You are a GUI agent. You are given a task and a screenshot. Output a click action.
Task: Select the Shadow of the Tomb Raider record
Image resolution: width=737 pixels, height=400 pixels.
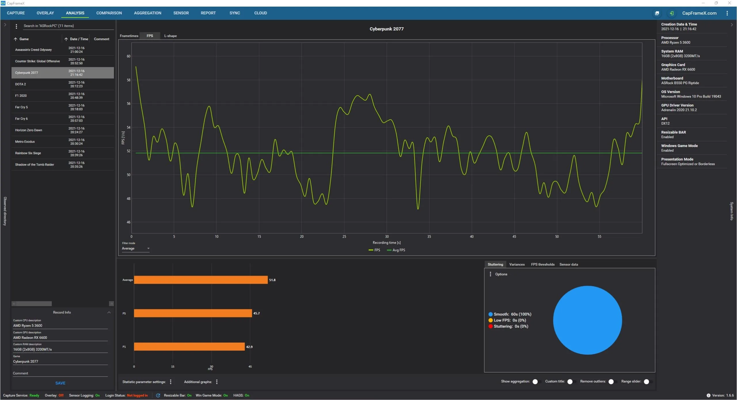62,165
